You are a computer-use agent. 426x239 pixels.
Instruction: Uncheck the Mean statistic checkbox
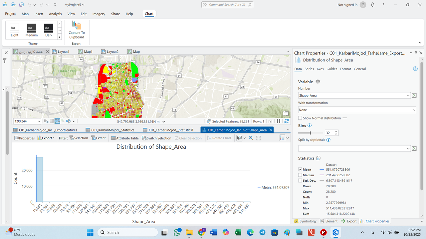tap(300, 170)
